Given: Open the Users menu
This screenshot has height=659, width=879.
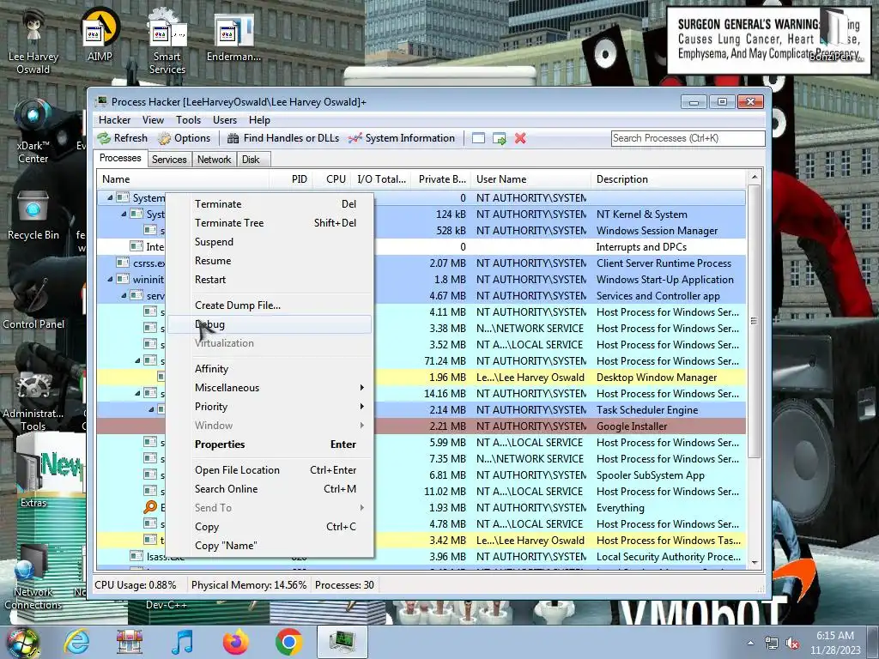Looking at the screenshot, I should [225, 120].
